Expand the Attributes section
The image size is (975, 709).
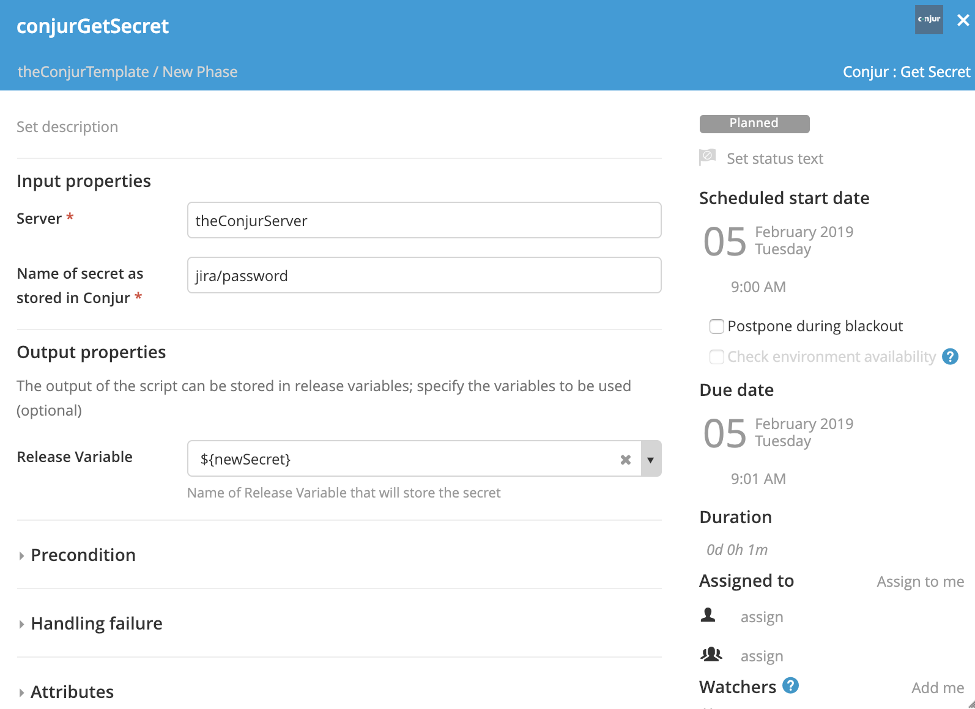(x=65, y=692)
